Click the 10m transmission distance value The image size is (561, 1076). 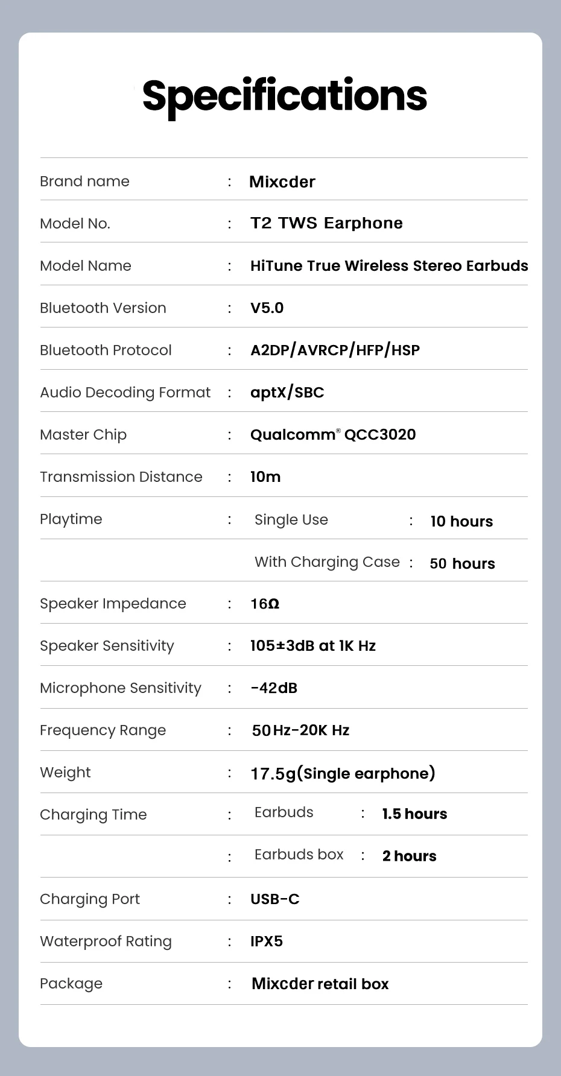pyautogui.click(x=265, y=477)
